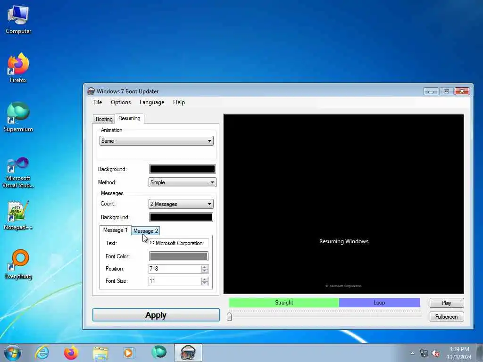Viewport: 483px width, 362px height.
Task: Open the File menu
Action: pyautogui.click(x=98, y=102)
